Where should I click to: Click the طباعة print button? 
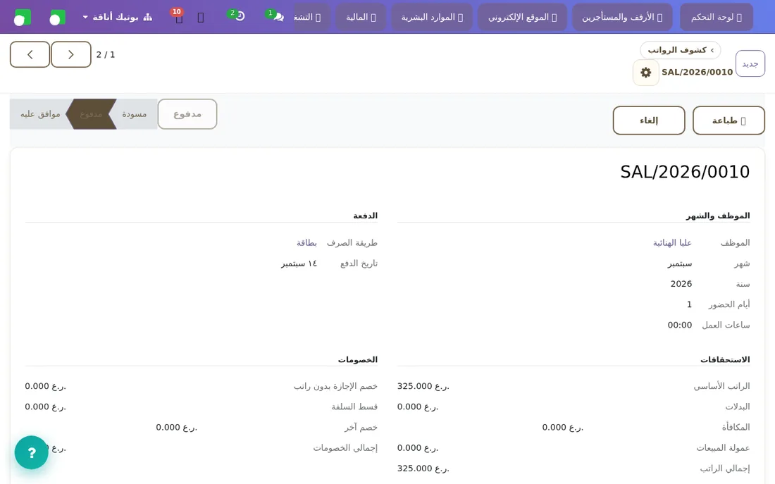[728, 120]
